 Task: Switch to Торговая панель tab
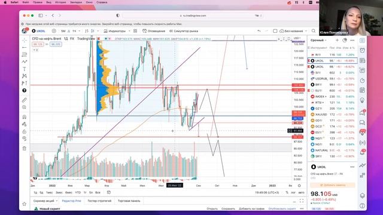pyautogui.click(x=129, y=201)
